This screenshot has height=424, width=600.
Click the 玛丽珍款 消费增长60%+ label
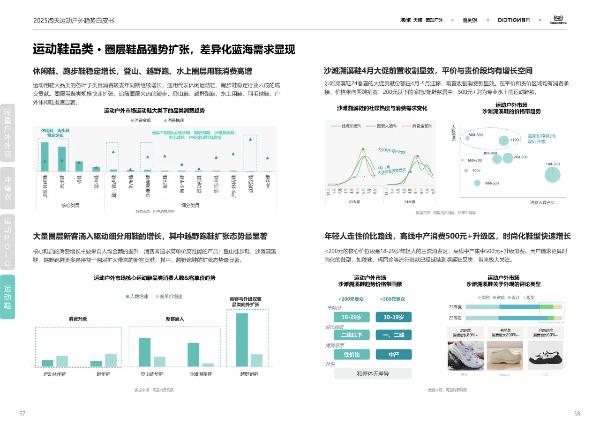coord(545,333)
